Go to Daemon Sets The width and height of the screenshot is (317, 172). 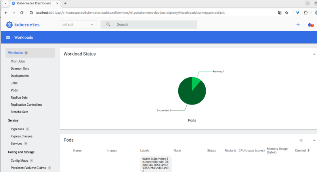(20, 69)
